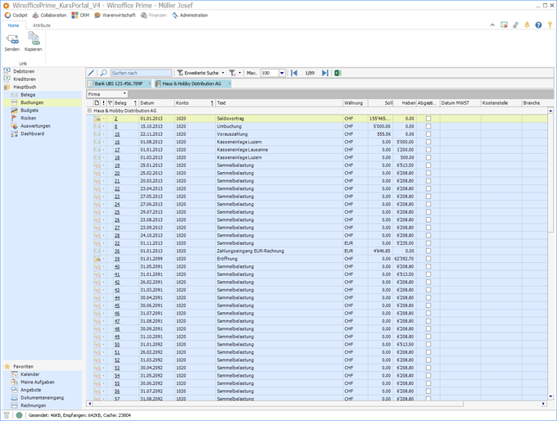Close the Bank UBS 123.456.789F tab

coord(149,84)
